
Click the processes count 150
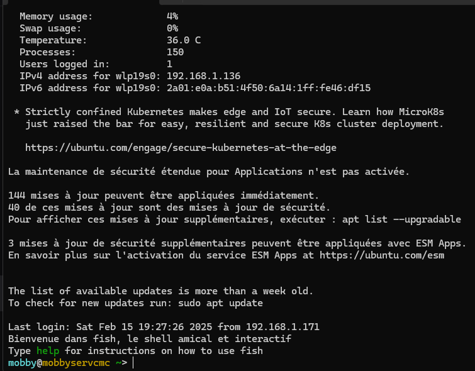(175, 52)
